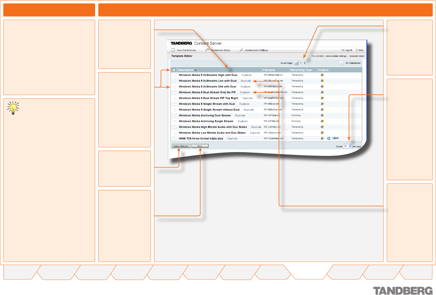Click the Delete Selected button
This screenshot has height=295, width=436.
tap(181, 146)
